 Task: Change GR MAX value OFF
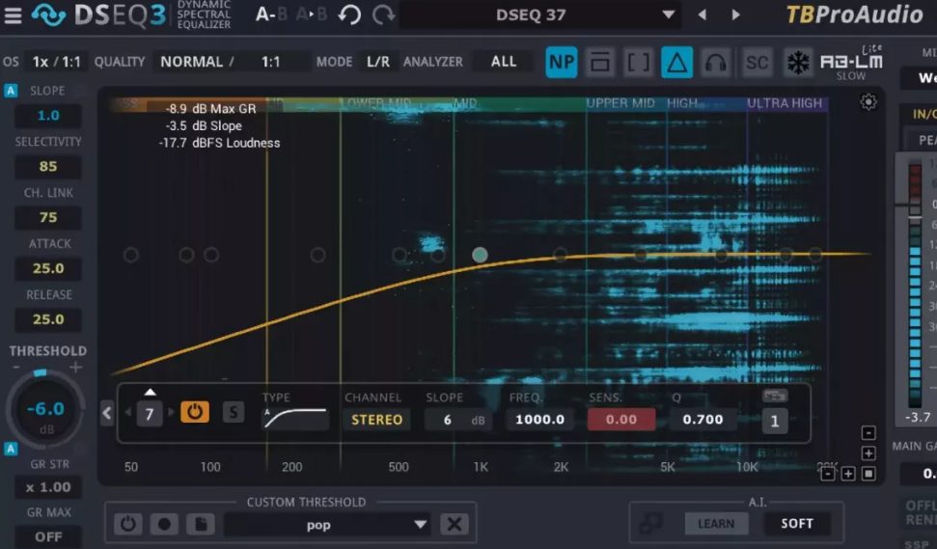[x=48, y=536]
